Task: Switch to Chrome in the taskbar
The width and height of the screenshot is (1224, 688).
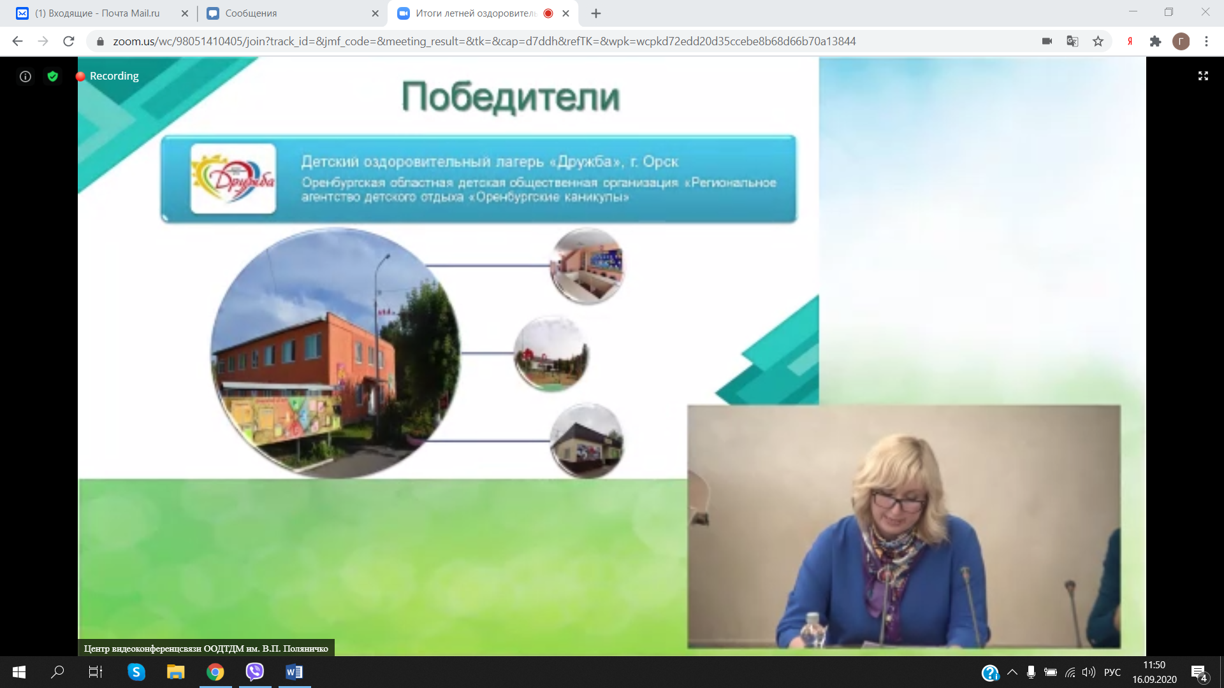Action: pyautogui.click(x=215, y=672)
